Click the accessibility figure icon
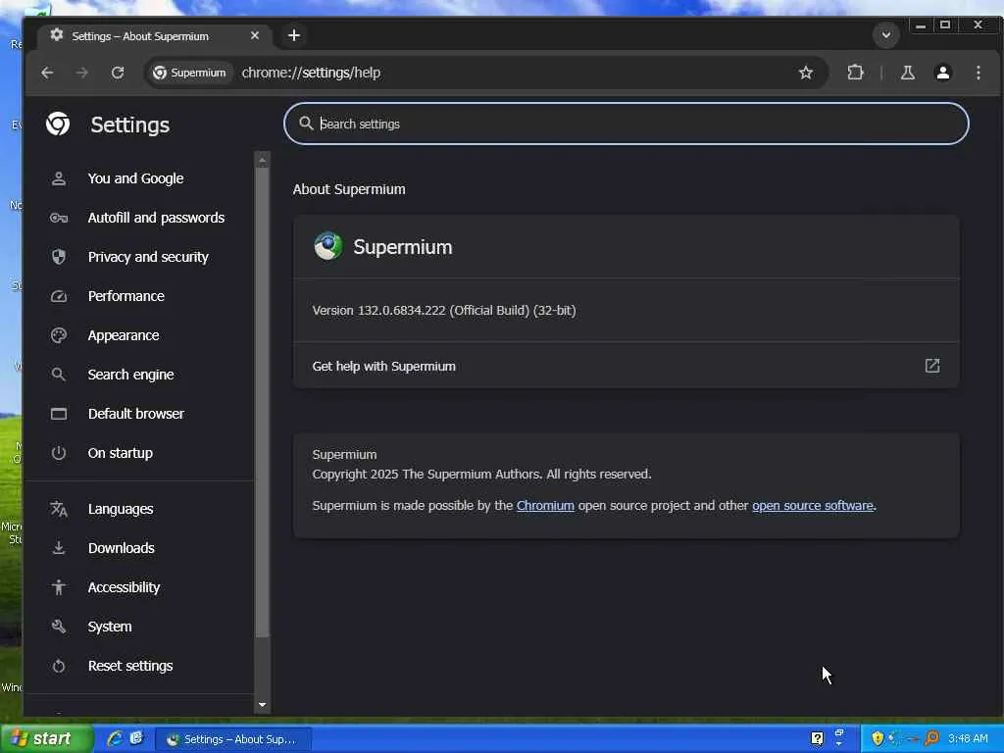1004x753 pixels. [58, 587]
